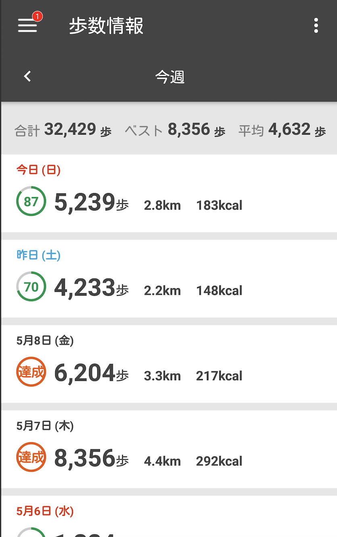Tap the 達成 badge for May 8
Screen dimensions: 337x537
tap(31, 372)
